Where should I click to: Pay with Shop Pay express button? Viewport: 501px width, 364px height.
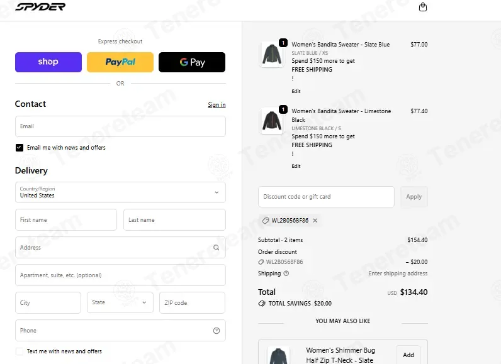48,62
